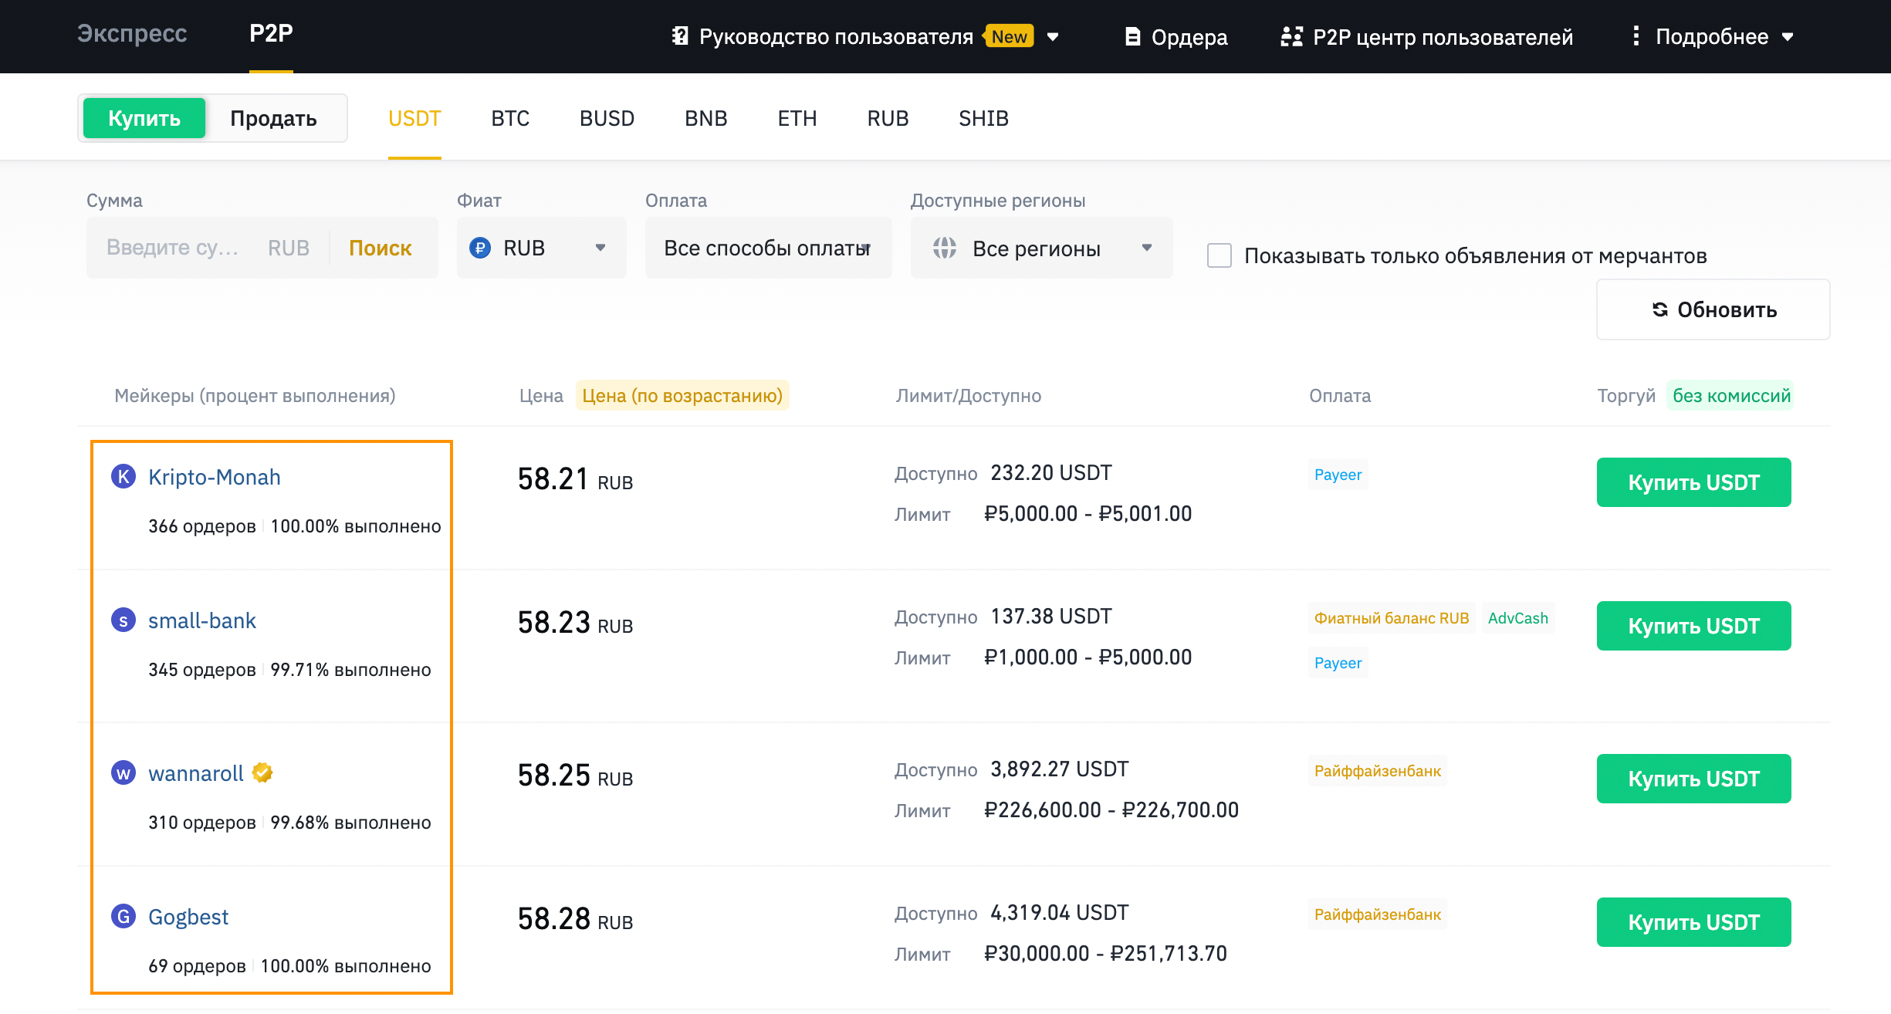
Task: Click wannaroll's verified merchant badge
Action: coord(262,772)
